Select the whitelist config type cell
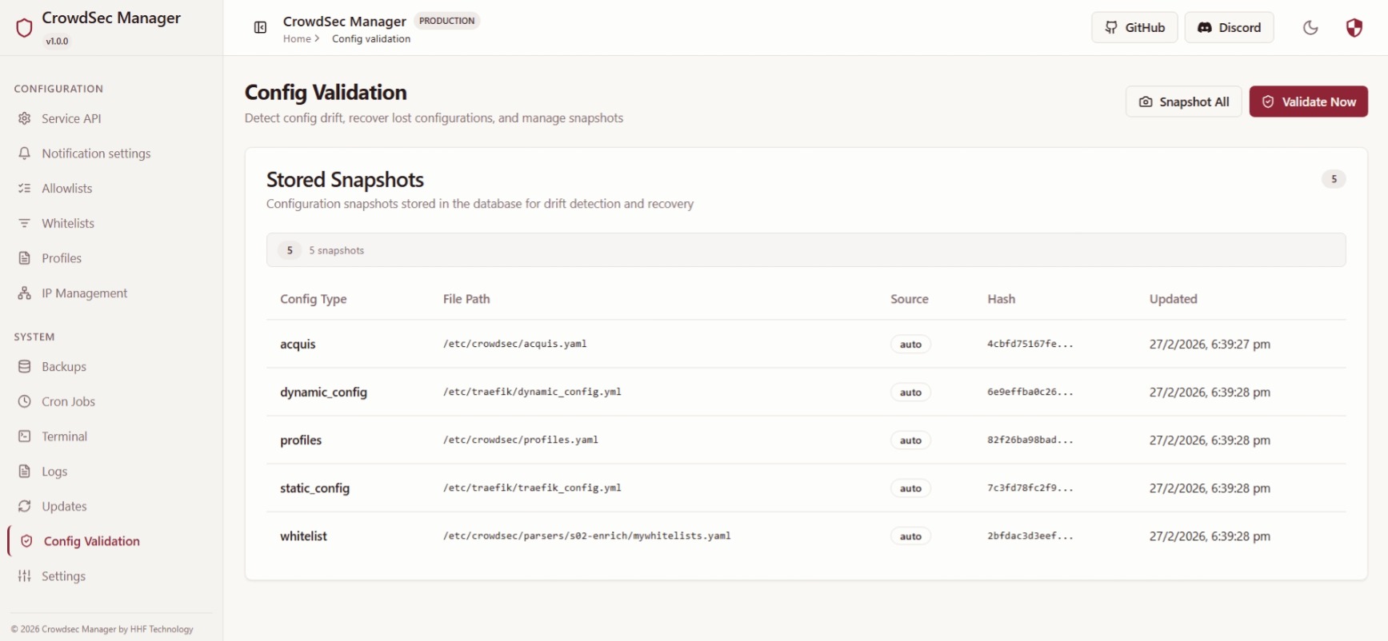 click(x=303, y=536)
